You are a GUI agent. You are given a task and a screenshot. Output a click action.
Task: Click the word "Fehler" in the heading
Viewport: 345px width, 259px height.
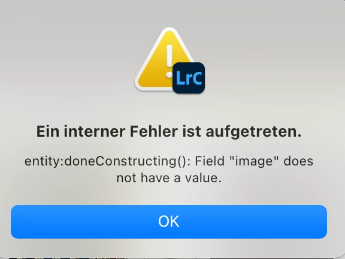153,131
